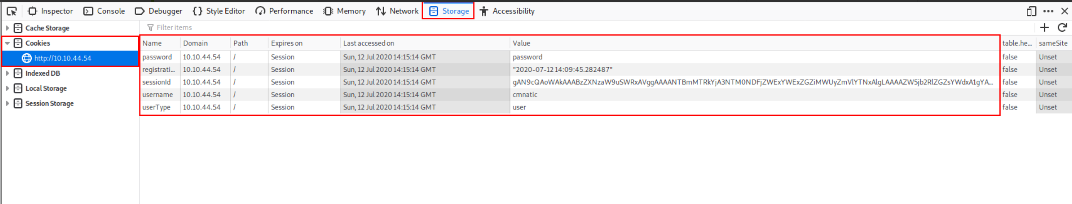Expand the Session Storage tree node
The height and width of the screenshot is (204, 1072).
(7, 104)
